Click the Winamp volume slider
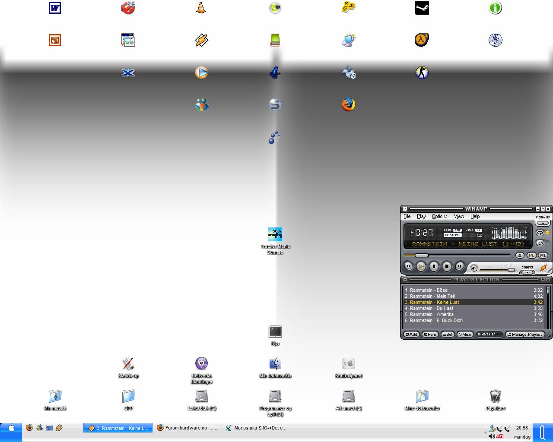The width and height of the screenshot is (553, 442). pyautogui.click(x=497, y=270)
